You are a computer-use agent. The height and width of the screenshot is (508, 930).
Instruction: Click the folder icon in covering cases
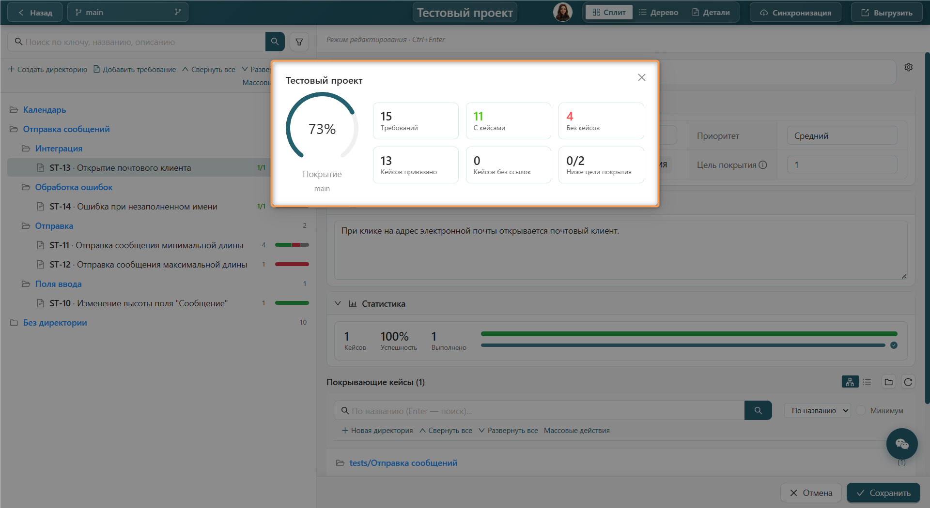(889, 382)
